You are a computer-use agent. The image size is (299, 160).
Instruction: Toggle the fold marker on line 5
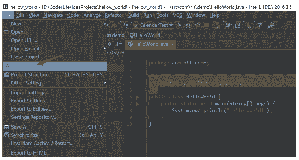click(x=146, y=90)
